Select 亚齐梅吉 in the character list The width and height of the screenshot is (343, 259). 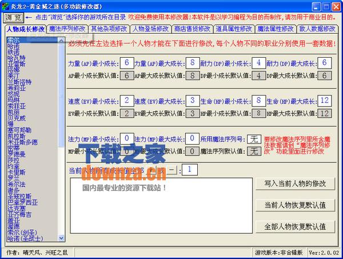(x=33, y=214)
